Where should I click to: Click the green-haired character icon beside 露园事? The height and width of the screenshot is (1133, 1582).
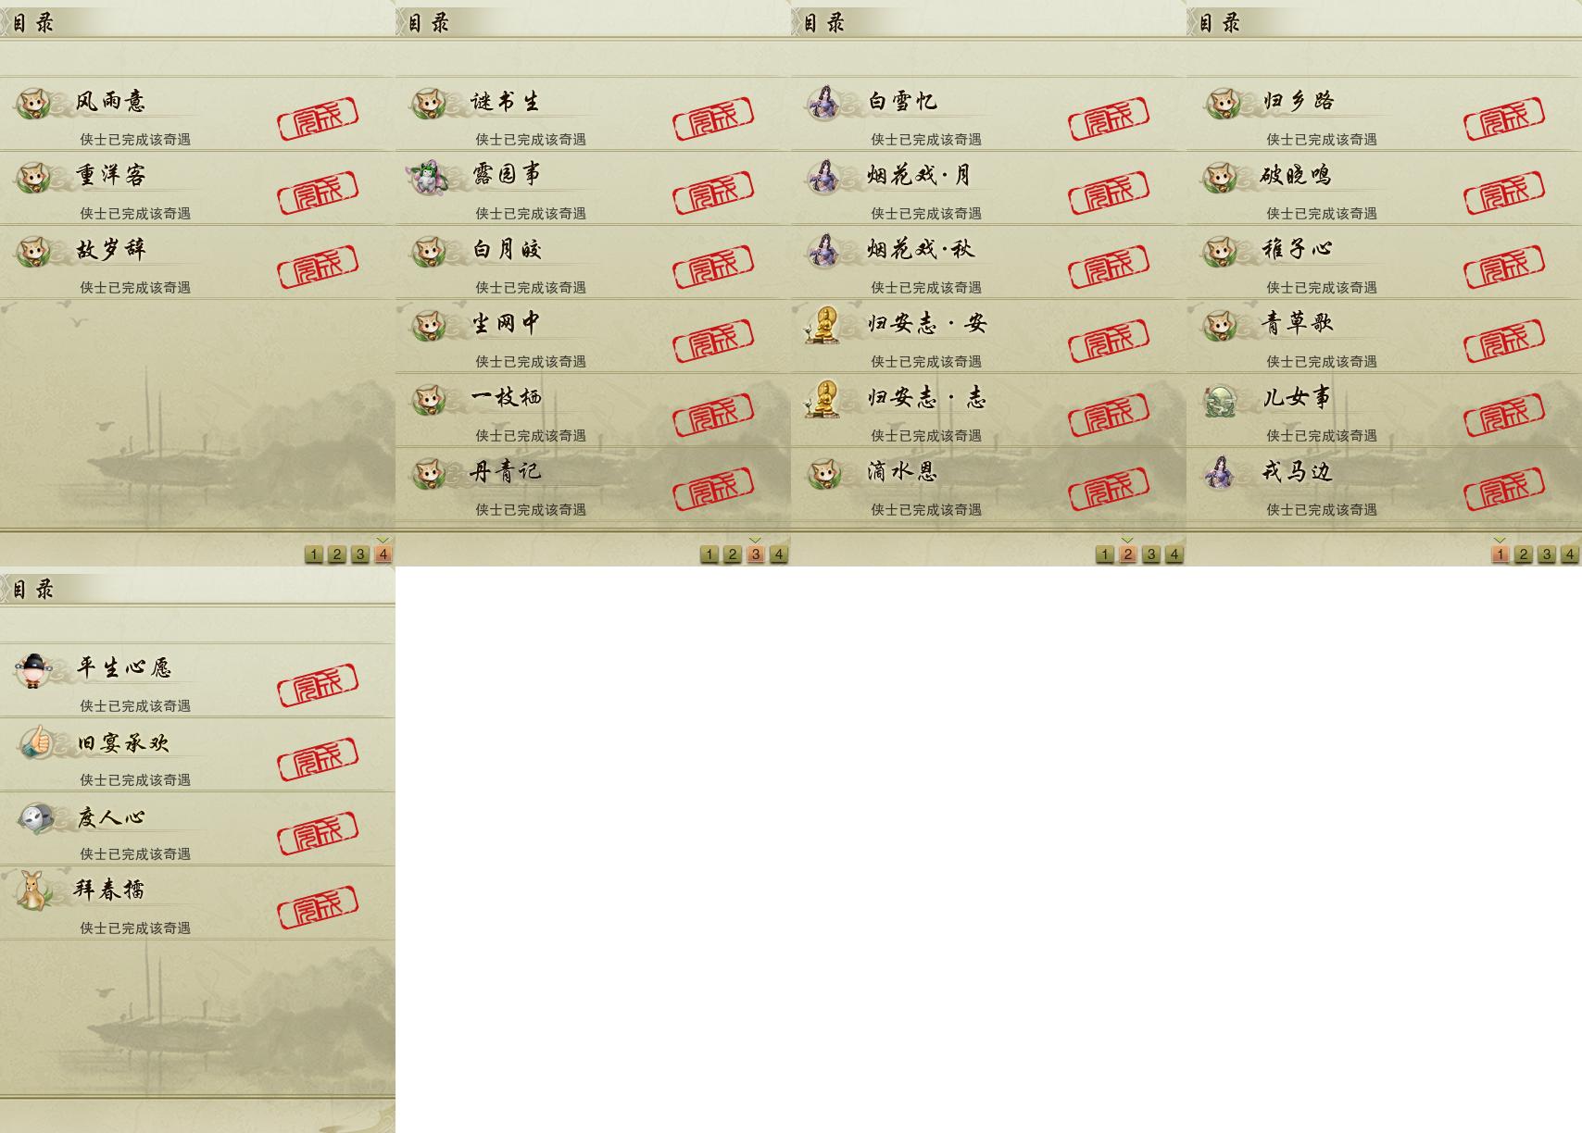(x=428, y=176)
